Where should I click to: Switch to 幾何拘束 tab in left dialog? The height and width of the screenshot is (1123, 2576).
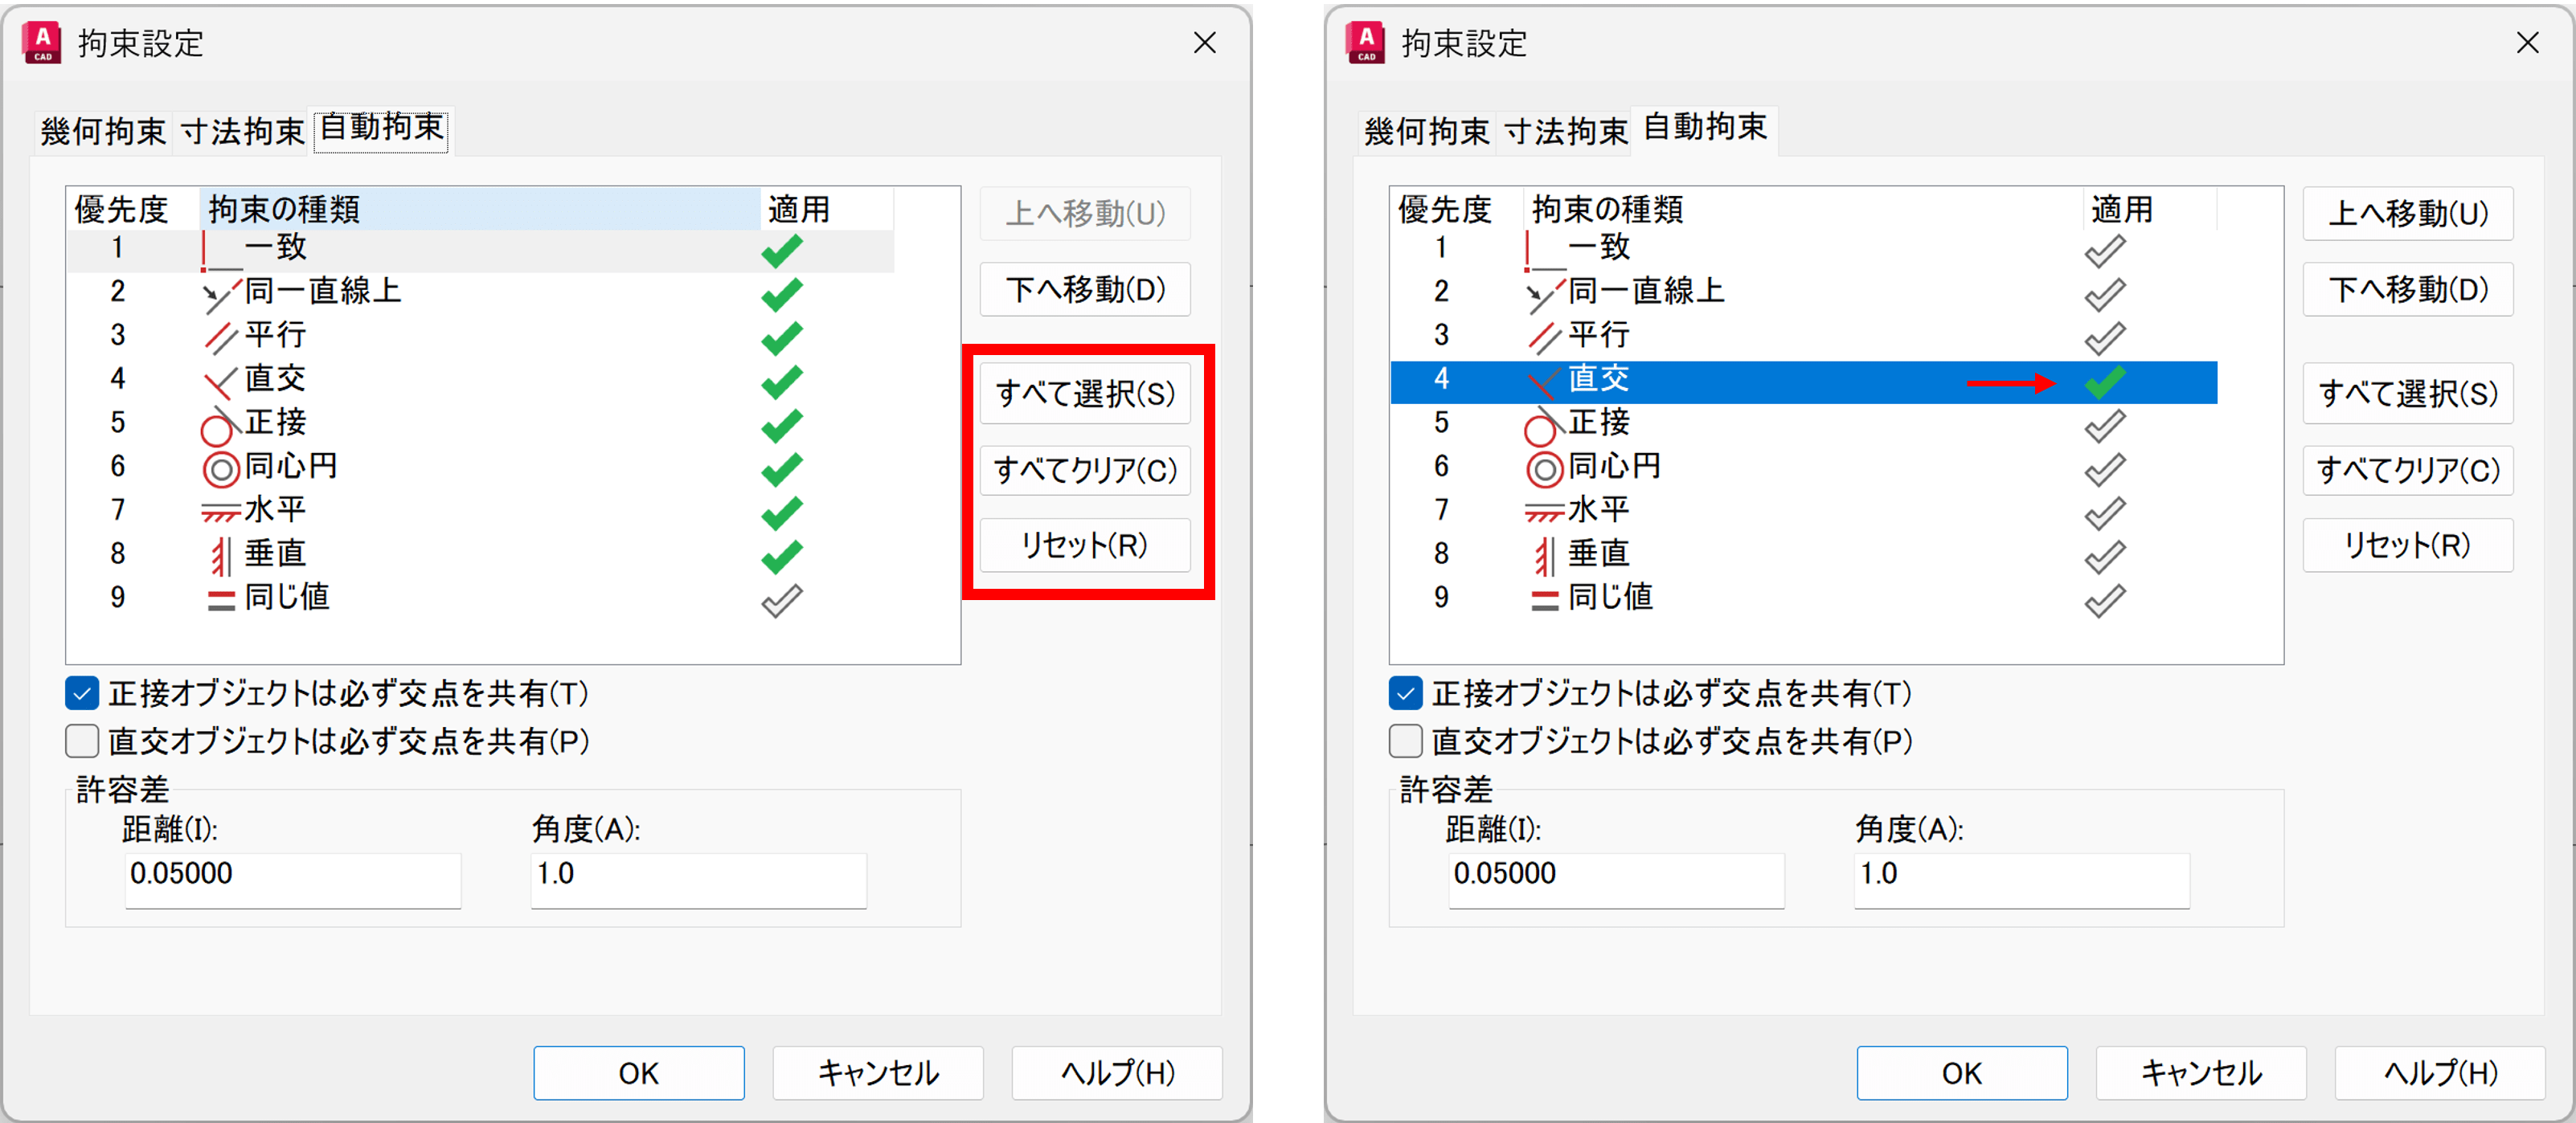tap(102, 131)
